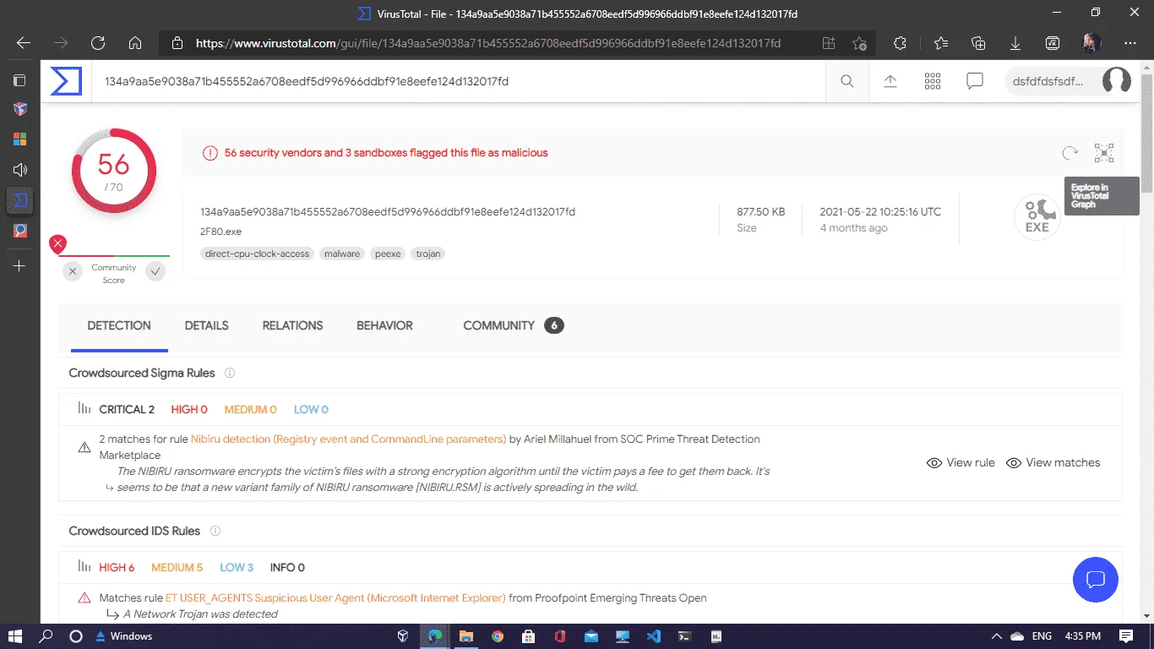Click the CRITICAL 2 severity count
The height and width of the screenshot is (649, 1154).
point(127,410)
